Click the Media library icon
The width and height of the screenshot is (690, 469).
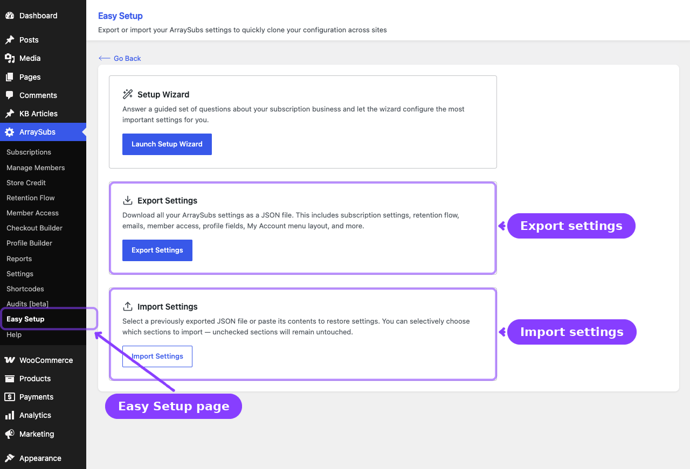[x=10, y=58]
